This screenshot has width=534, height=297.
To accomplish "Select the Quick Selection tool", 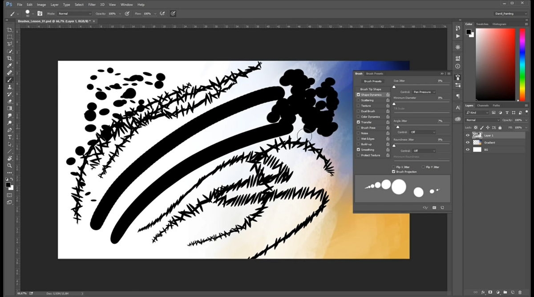I will [x=9, y=51].
